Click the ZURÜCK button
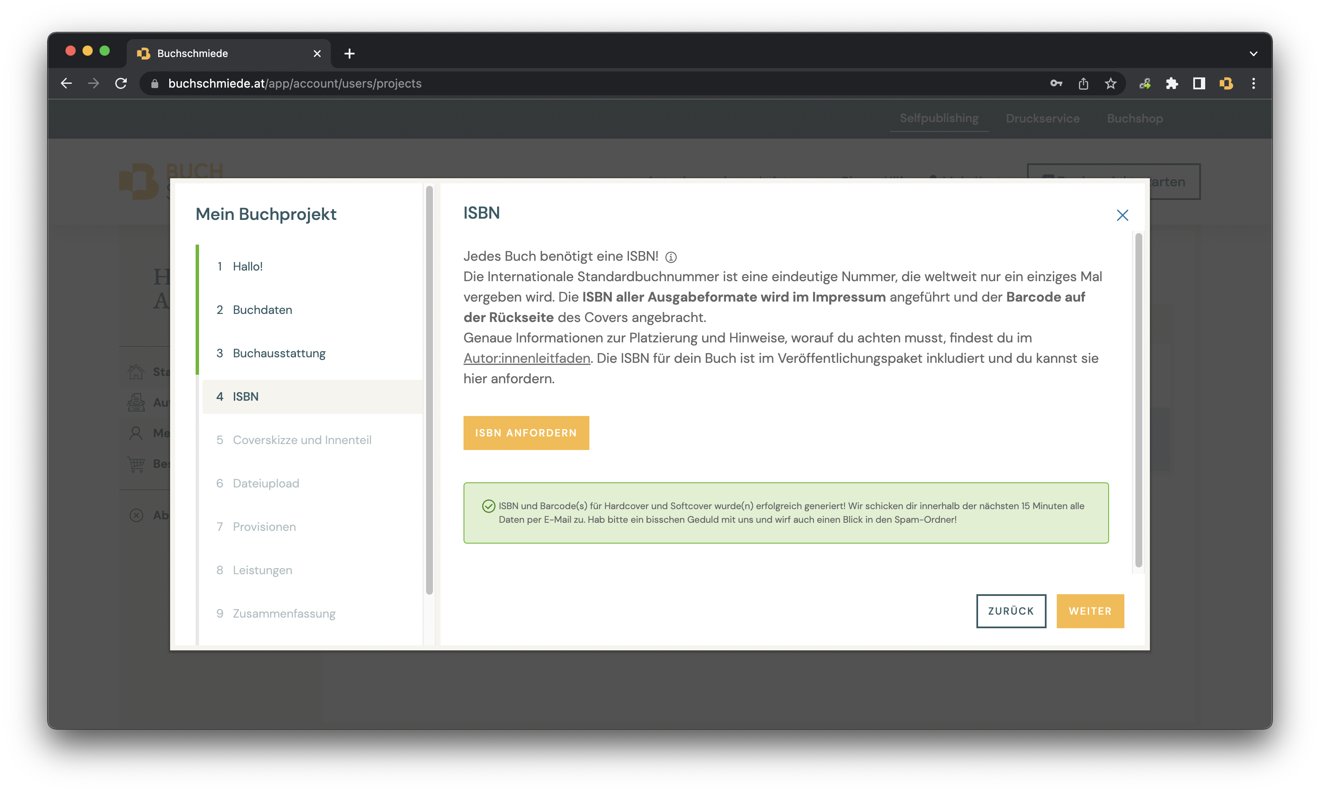 [x=1010, y=611]
